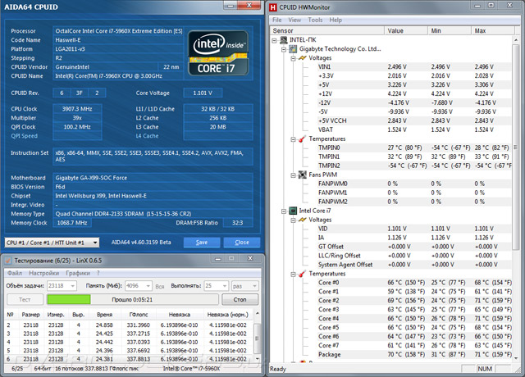Open the Файл menu in LinX
525x377 pixels.
[15, 273]
